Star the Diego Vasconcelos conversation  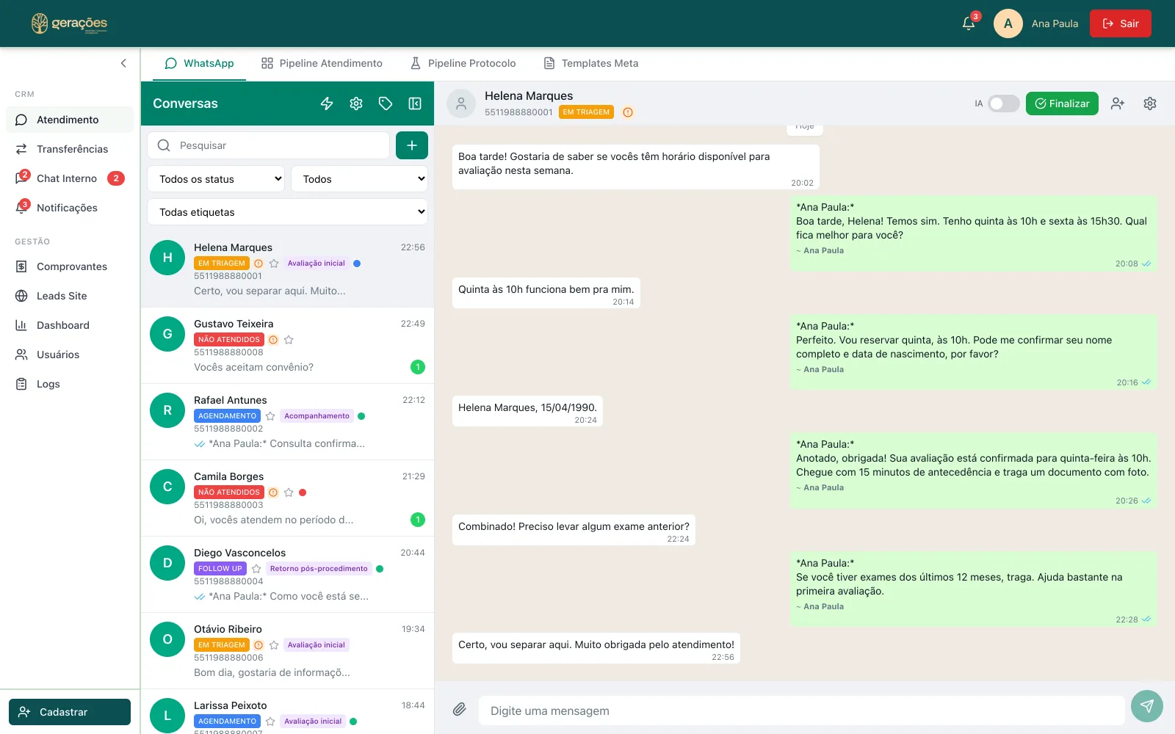point(256,569)
